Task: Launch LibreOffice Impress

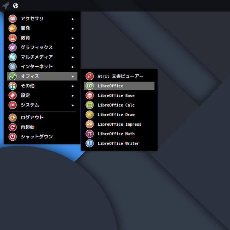Action: (119, 124)
